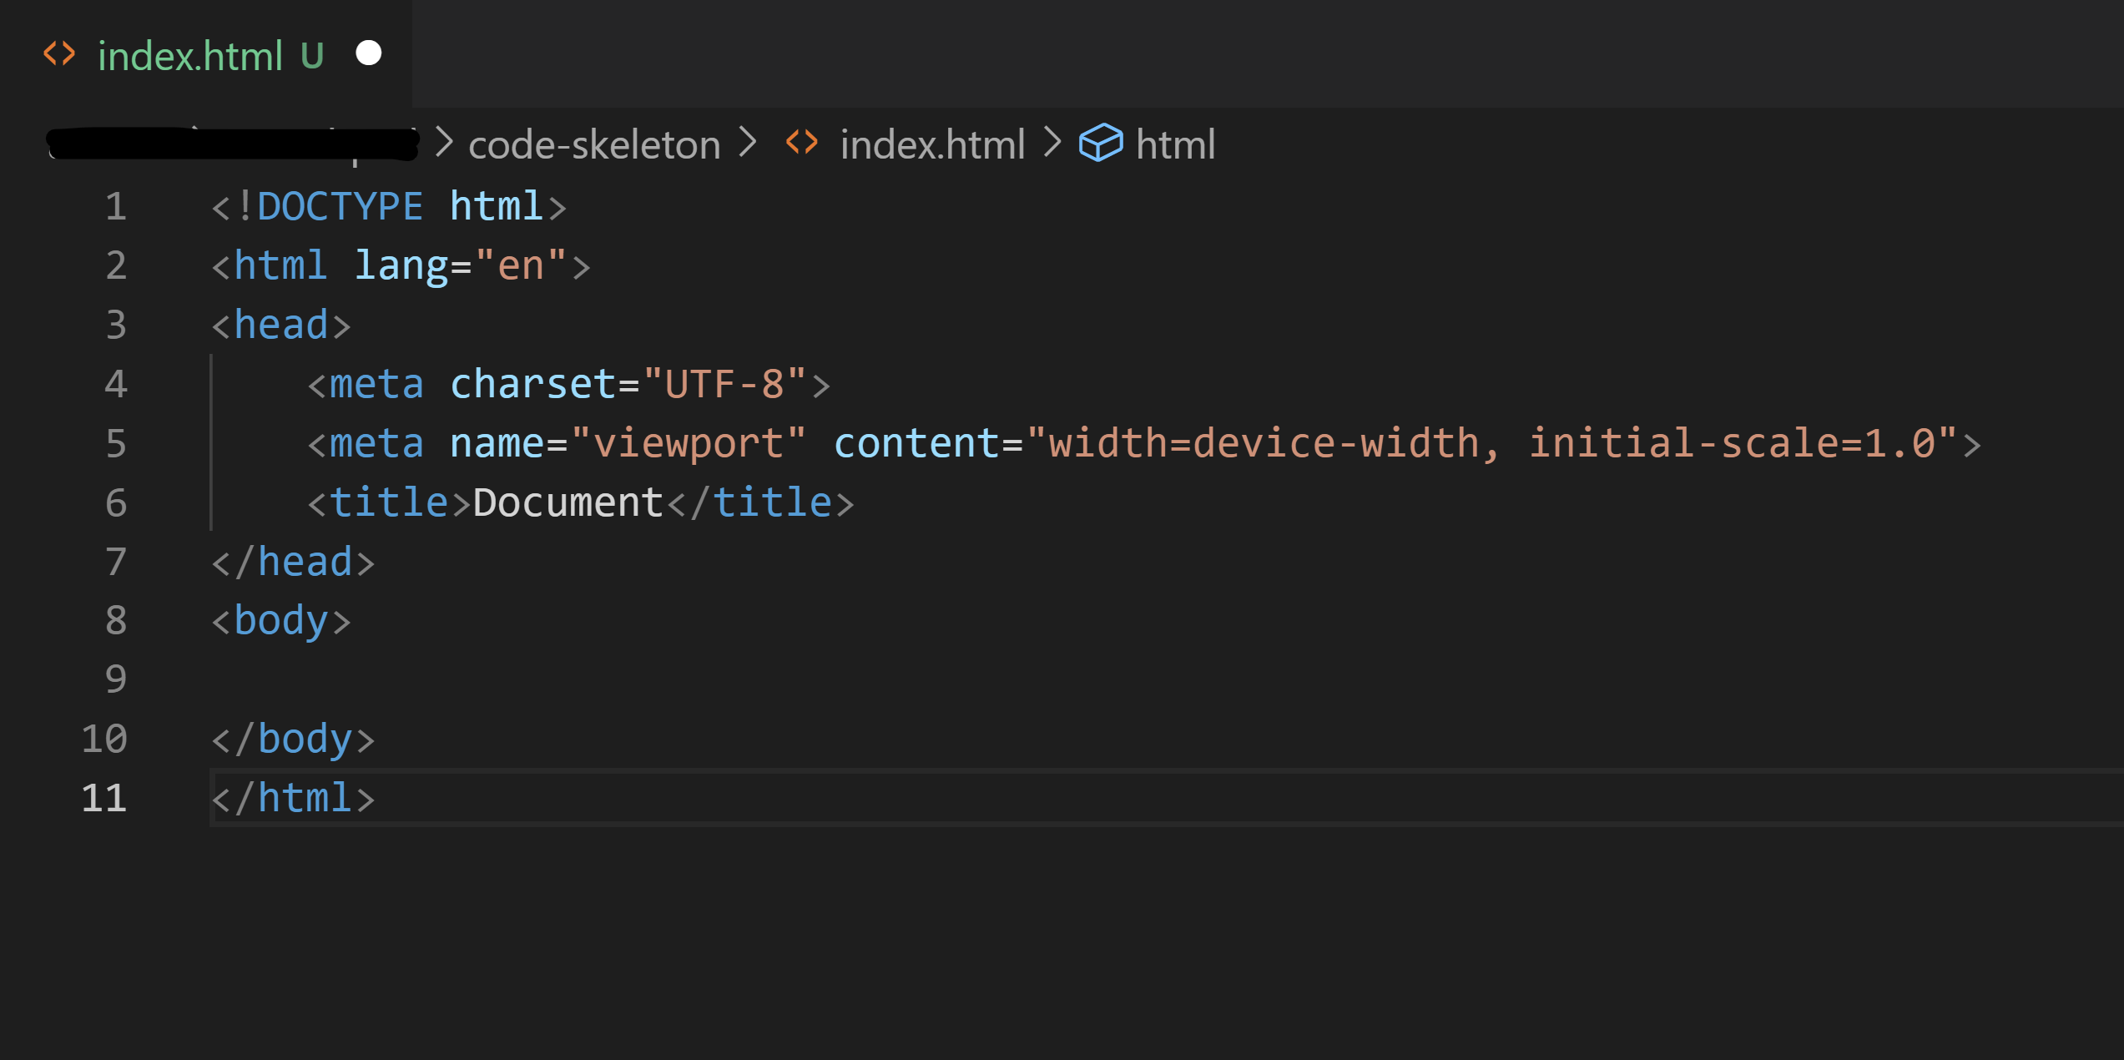Click line number 6 in gutter
The width and height of the screenshot is (2124, 1060).
tap(116, 503)
